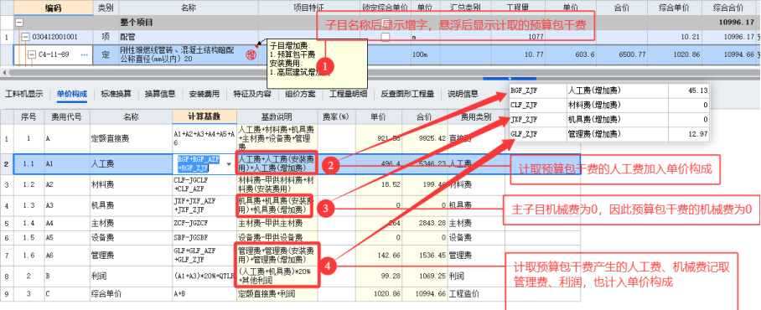Click the 基数说明 column header

(x=277, y=116)
